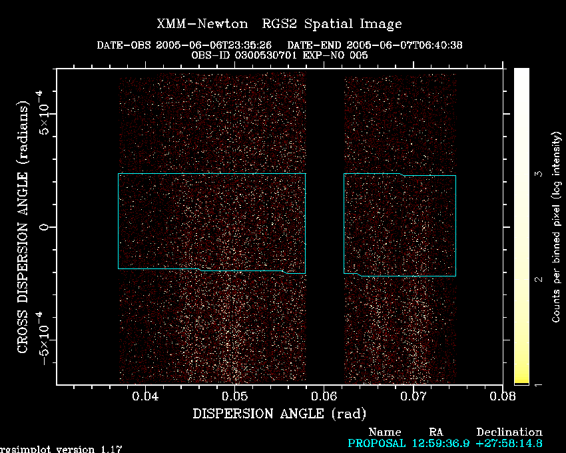
Task: Click inside the left cyan extraction region
Action: click(212, 222)
